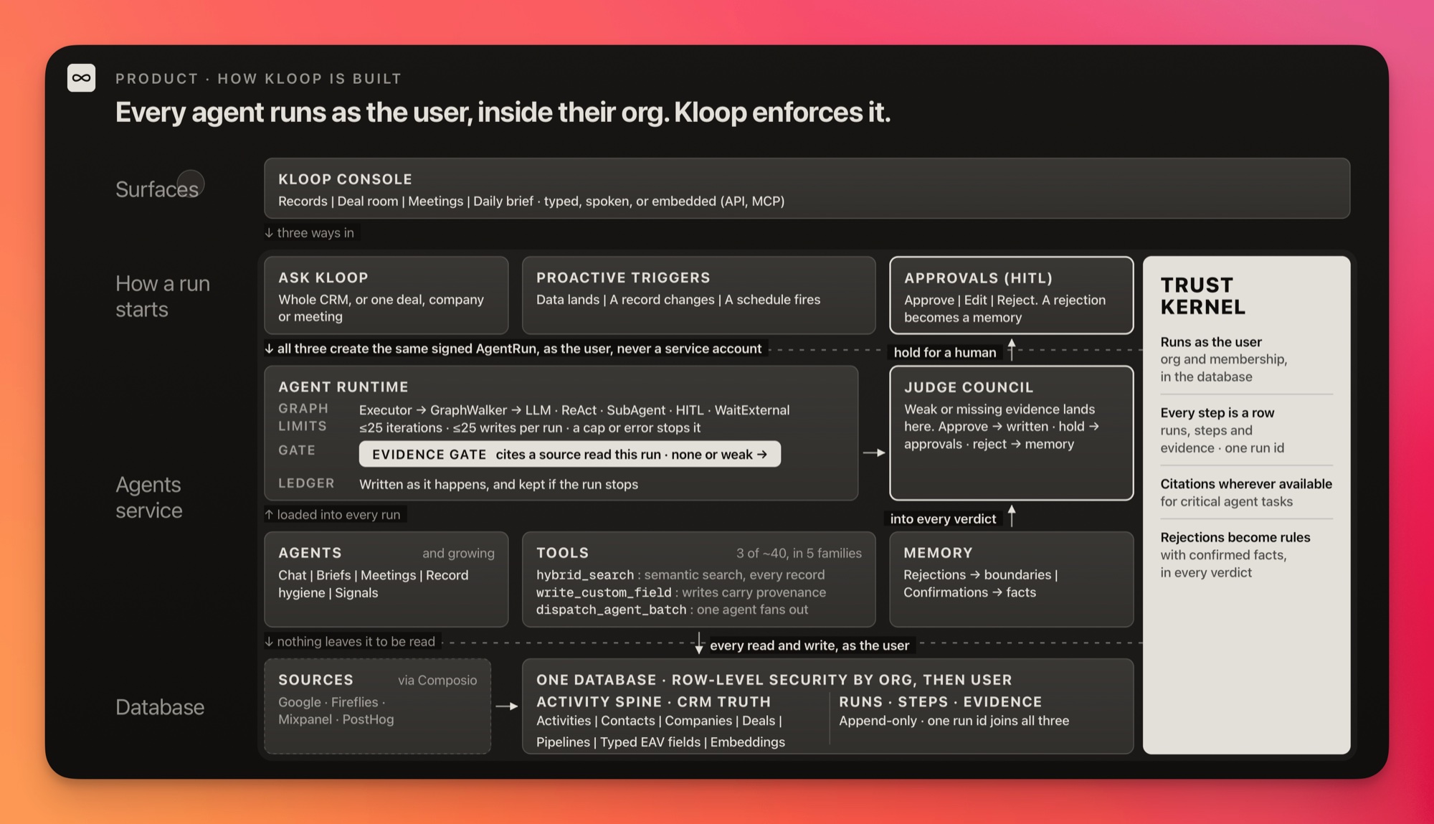
Task: Click '3 of ~40, in 5 families' text
Action: 799,553
